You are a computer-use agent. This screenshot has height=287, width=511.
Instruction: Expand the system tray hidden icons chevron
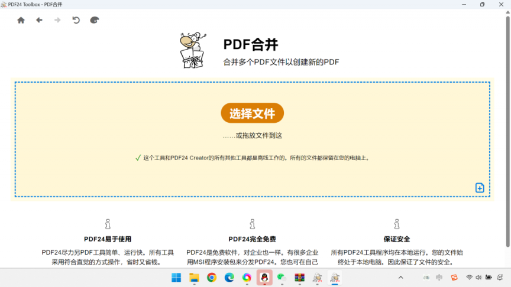pyautogui.click(x=400, y=278)
